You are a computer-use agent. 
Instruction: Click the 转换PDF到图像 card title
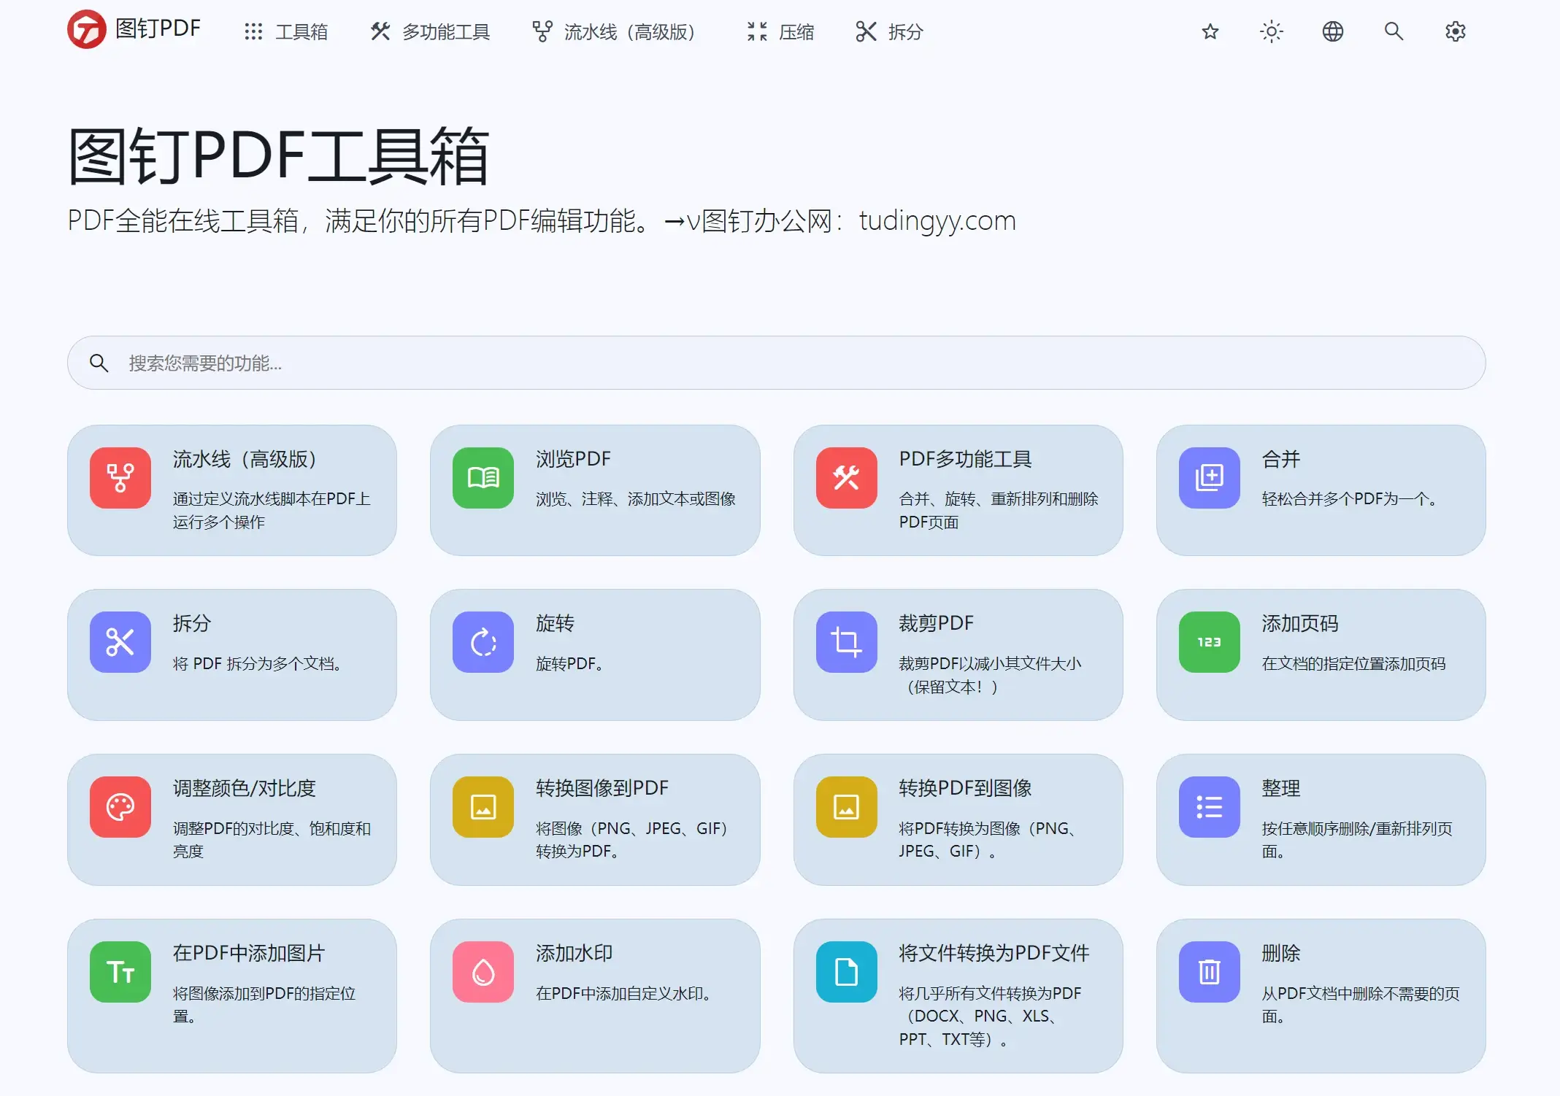(x=965, y=788)
